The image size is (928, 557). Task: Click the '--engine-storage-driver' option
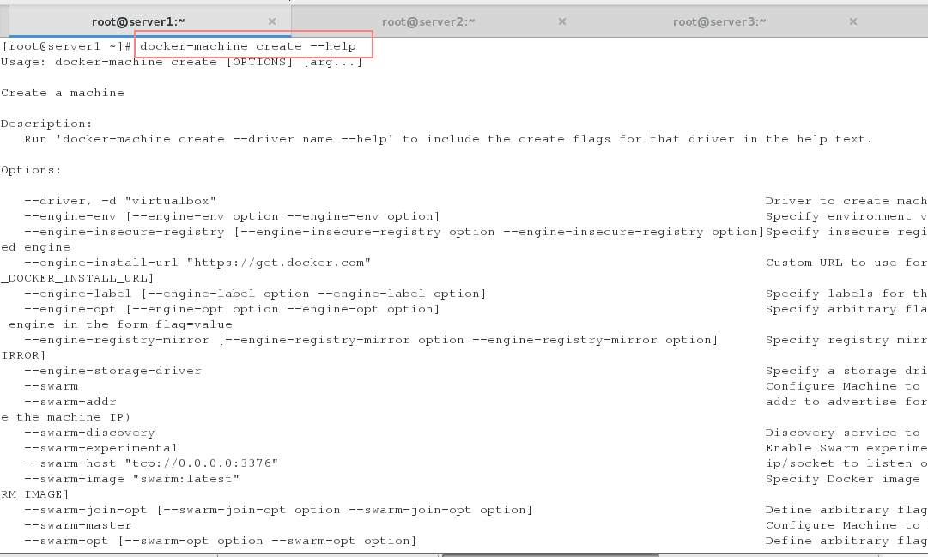(112, 371)
